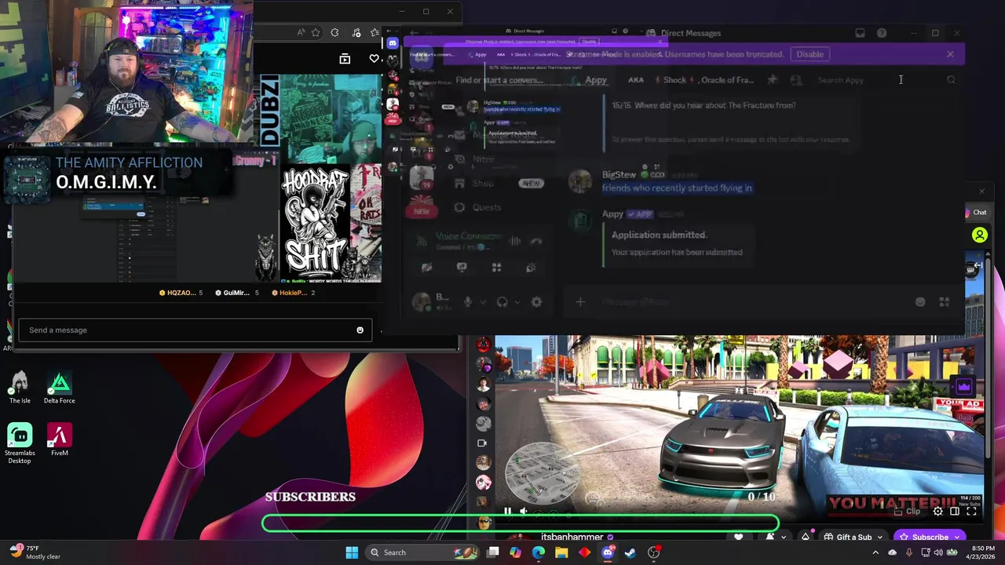
Task: Click Edge read aloud icon
Action: pos(301,33)
